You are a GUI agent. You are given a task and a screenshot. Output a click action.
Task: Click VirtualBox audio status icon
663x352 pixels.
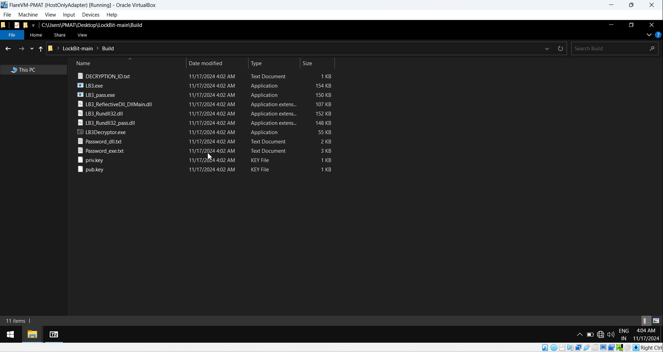click(571, 348)
